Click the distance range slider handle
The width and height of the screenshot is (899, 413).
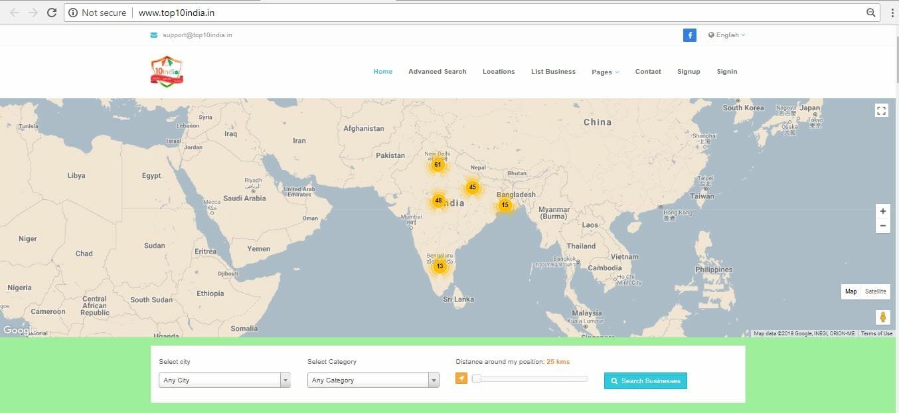[476, 379]
